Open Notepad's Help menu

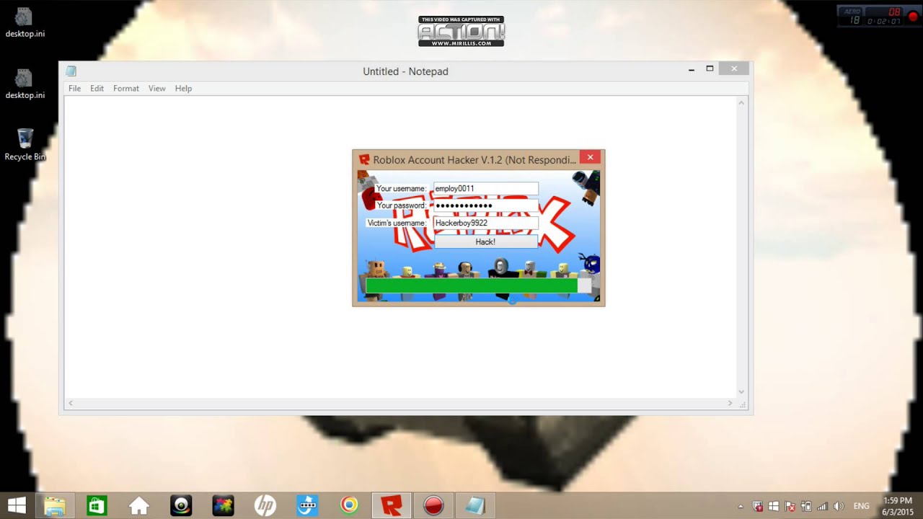[x=183, y=88]
